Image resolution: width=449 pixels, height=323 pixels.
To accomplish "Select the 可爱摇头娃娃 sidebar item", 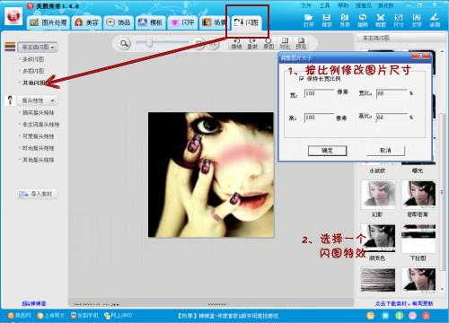I will pyautogui.click(x=39, y=136).
